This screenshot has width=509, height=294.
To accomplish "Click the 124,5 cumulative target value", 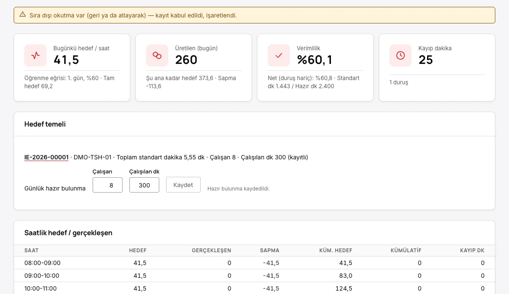I will (x=344, y=288).
